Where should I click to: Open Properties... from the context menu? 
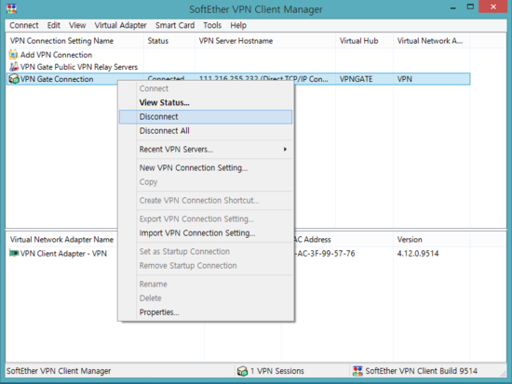206,312
